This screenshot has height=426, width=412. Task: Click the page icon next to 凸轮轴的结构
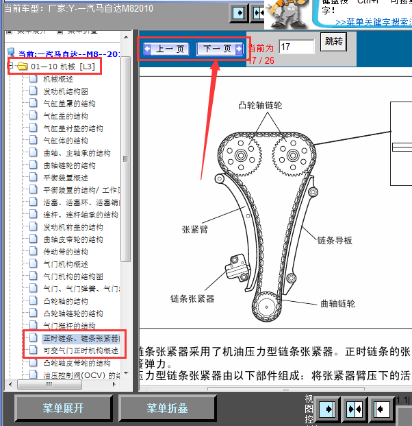34,301
